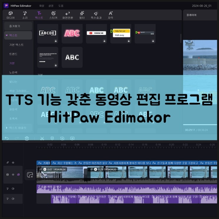Click the redo arrow in timeline toolbar

17,138
